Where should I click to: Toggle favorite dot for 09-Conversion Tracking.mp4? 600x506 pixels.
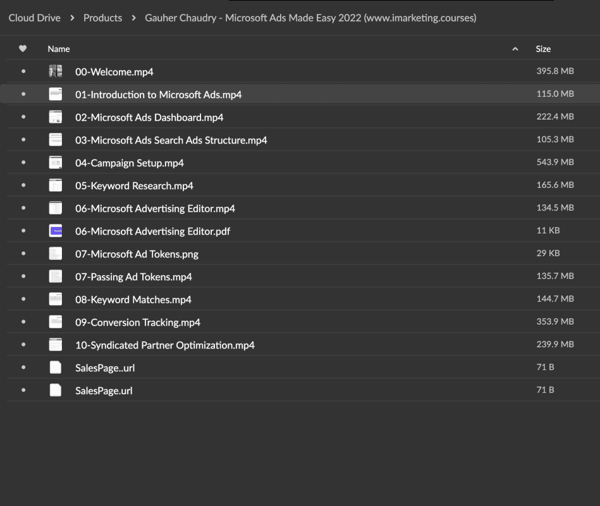(23, 322)
